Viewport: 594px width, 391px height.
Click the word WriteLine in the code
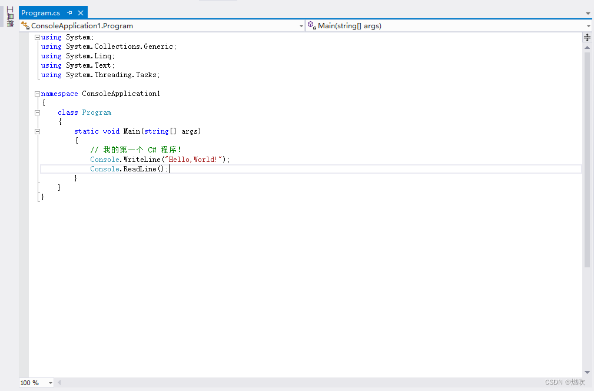pyautogui.click(x=142, y=160)
